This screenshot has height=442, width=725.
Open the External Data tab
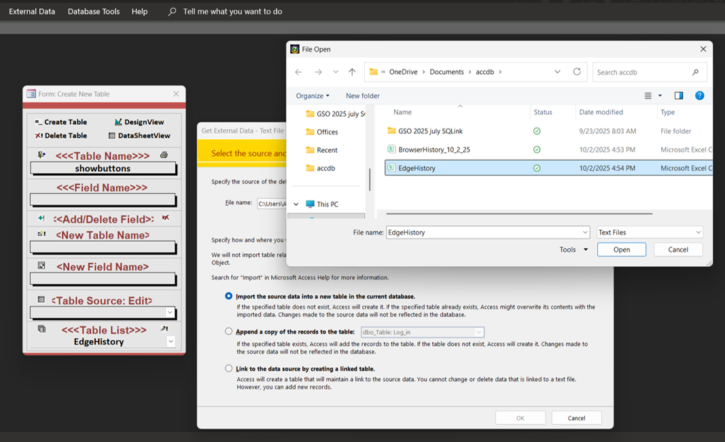click(x=32, y=12)
